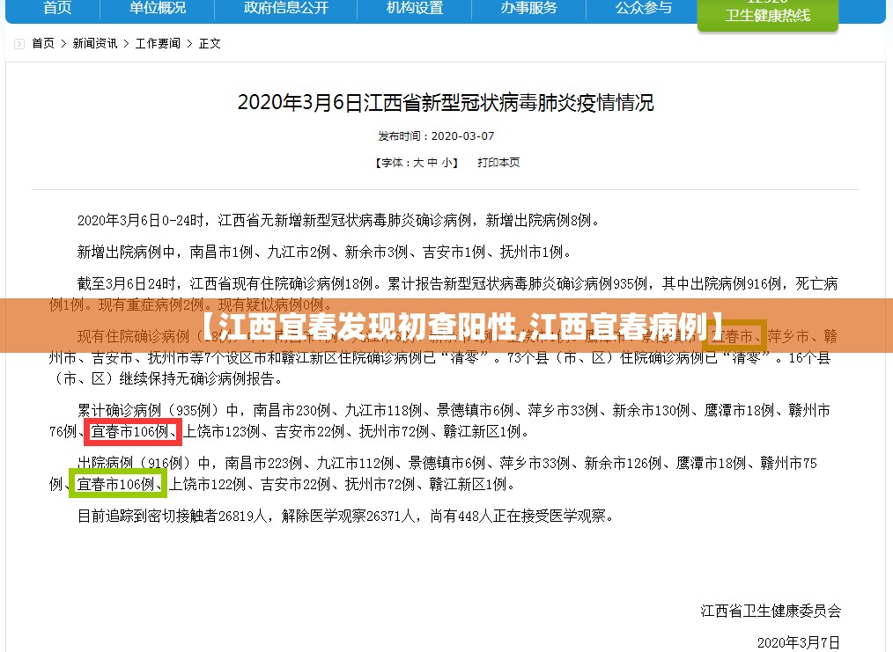Open the 单位概况 menu item
This screenshot has height=652, width=893.
point(158,7)
